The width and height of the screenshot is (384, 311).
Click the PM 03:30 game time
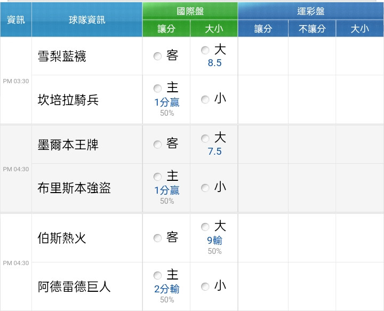click(x=16, y=81)
